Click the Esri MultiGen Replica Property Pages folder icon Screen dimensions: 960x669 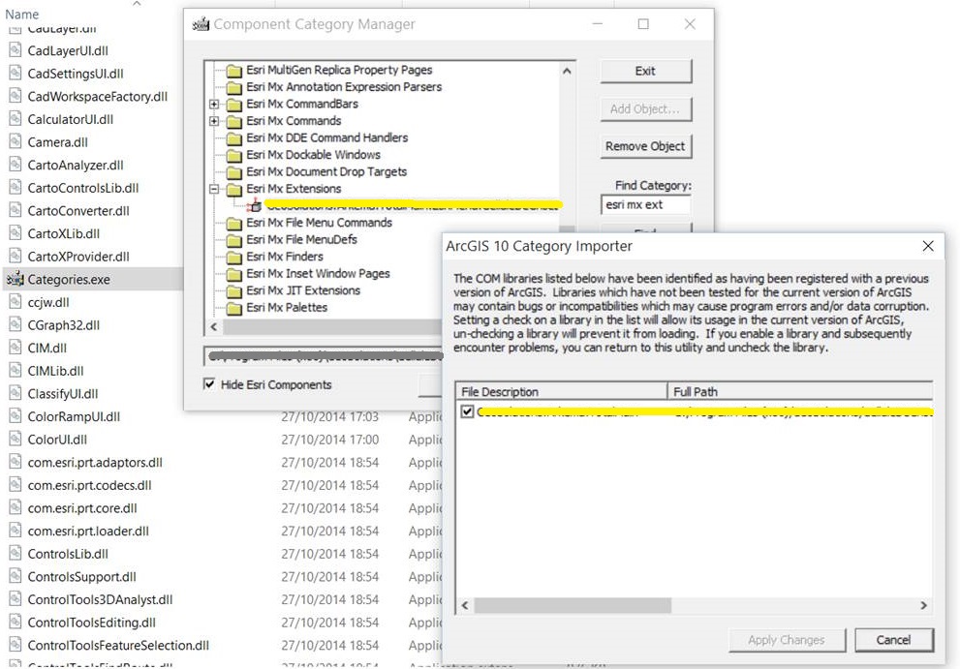233,71
